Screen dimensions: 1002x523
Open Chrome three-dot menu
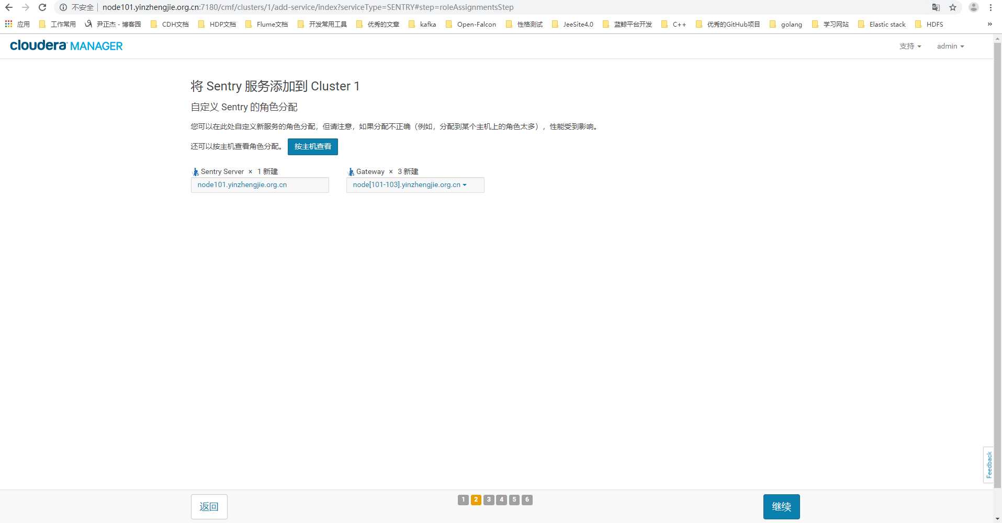click(990, 7)
